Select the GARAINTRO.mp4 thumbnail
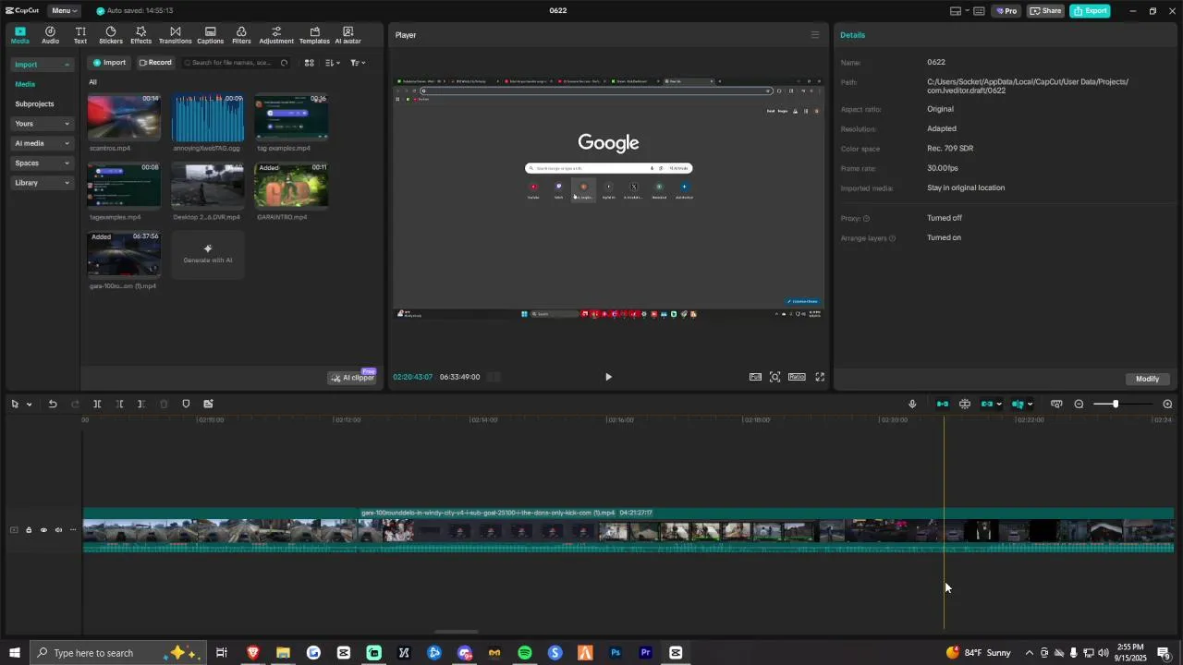Screen dimensions: 1183x665 point(291,187)
